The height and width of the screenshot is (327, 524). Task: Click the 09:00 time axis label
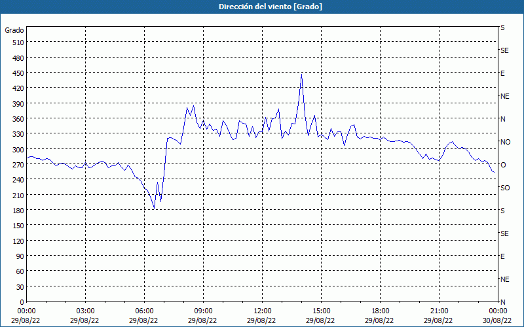(203, 311)
